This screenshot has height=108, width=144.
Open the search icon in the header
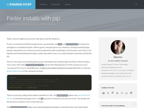click(136, 4)
